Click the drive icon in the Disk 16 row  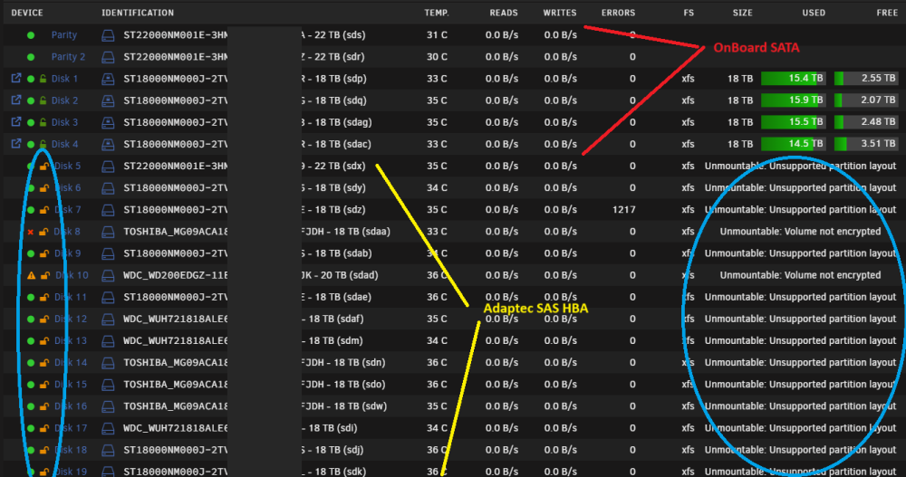coord(108,406)
